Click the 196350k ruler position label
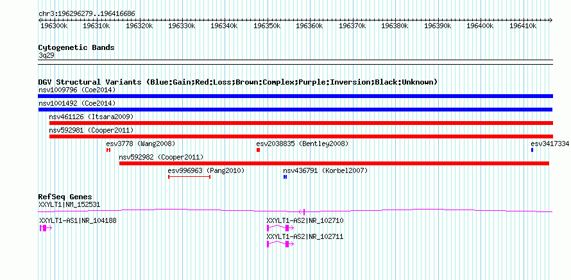Image resolution: width=571 pixels, height=280 pixels. click(266, 26)
